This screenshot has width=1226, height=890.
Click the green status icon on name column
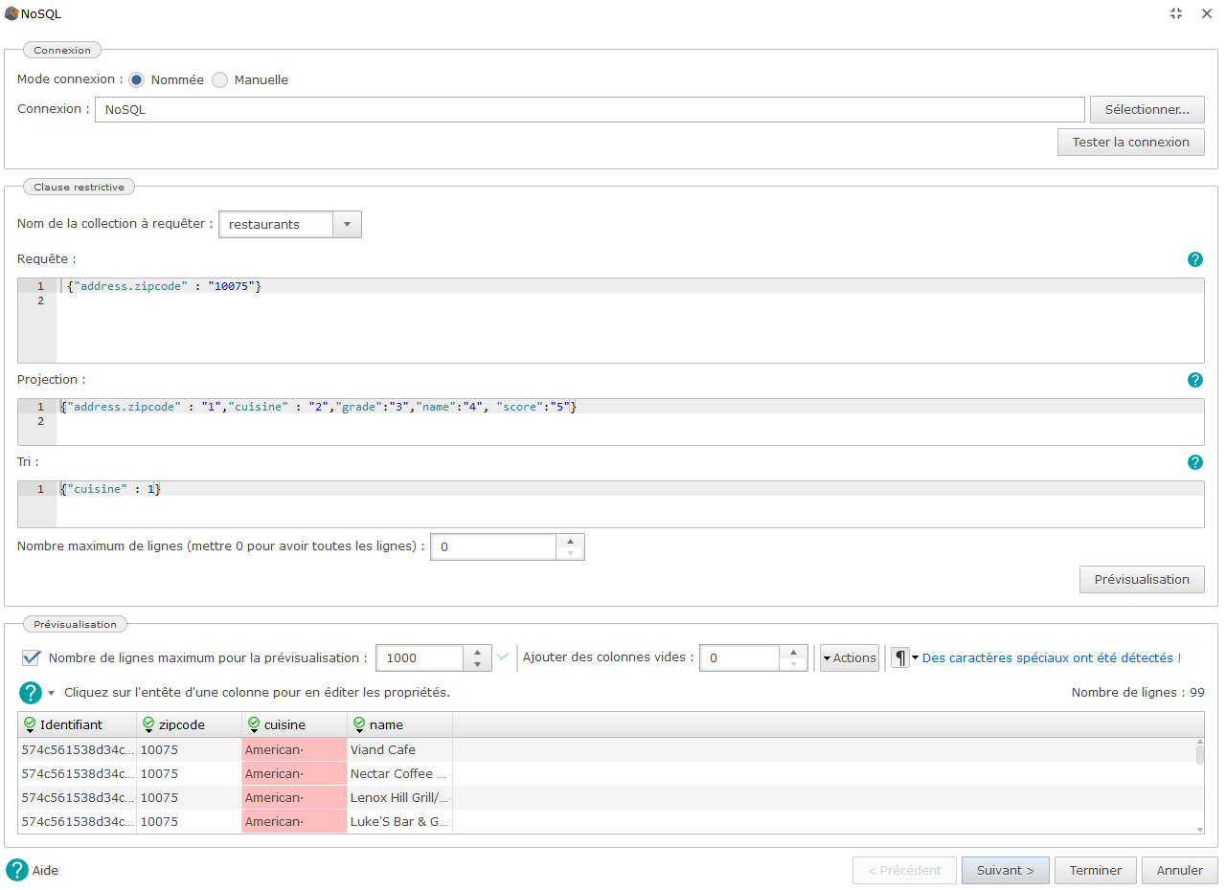tap(359, 724)
